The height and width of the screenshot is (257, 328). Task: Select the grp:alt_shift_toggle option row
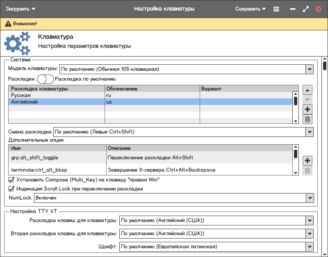pyautogui.click(x=57, y=157)
